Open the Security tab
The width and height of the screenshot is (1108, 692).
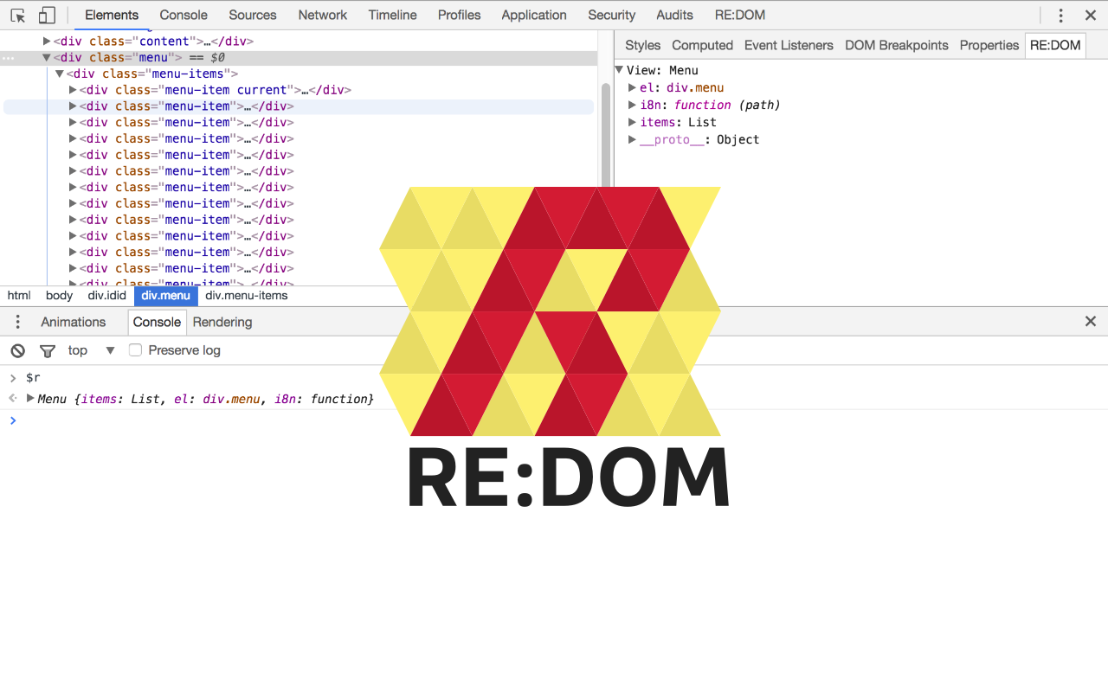click(x=611, y=15)
